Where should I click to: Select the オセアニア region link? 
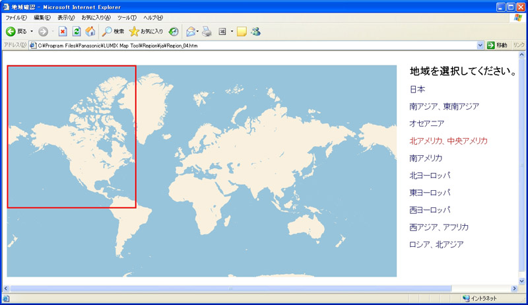click(x=426, y=123)
